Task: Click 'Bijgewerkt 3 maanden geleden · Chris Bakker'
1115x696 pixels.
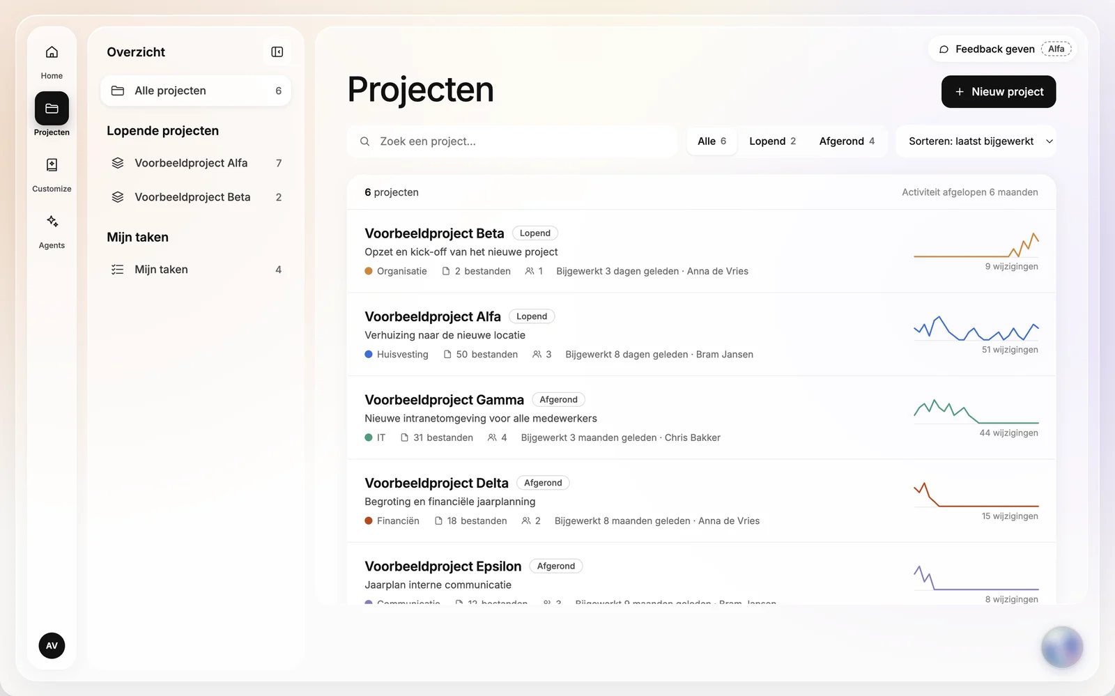Action: (x=620, y=438)
